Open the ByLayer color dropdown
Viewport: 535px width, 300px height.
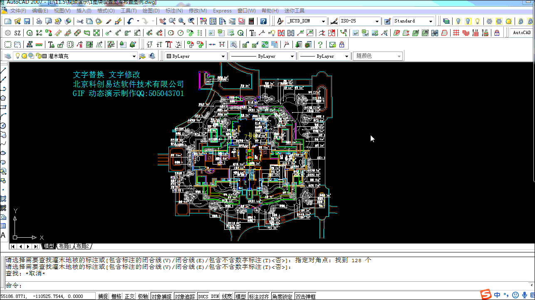[x=223, y=56]
